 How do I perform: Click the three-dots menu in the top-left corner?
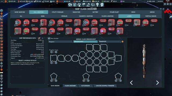[2, 1]
